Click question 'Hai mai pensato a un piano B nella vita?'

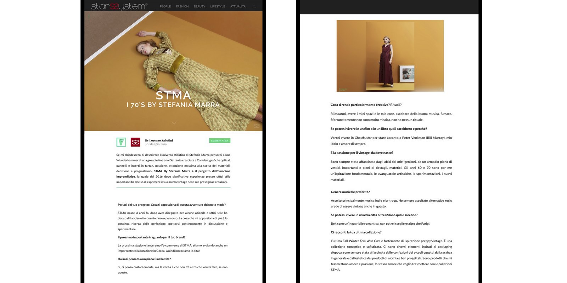click(144, 259)
